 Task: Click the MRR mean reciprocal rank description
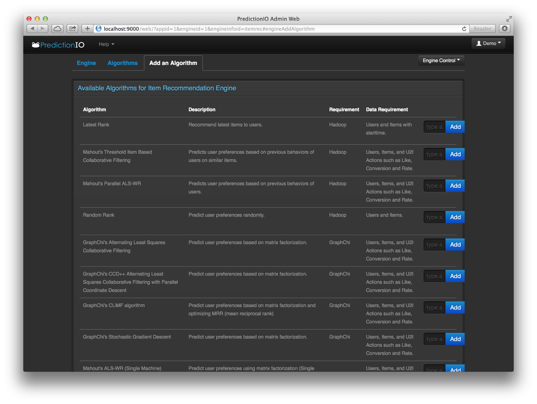[x=252, y=309]
